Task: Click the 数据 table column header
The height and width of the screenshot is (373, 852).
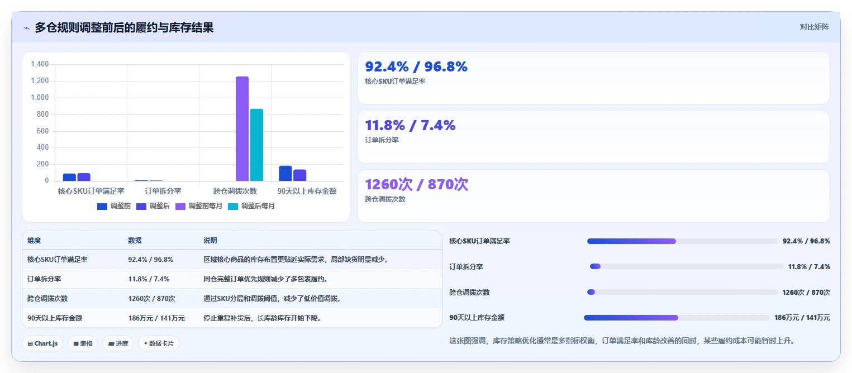Action: pyautogui.click(x=135, y=241)
